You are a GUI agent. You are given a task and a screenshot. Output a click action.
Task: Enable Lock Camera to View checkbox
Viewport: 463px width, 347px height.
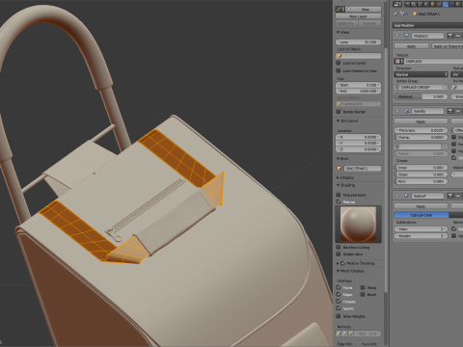click(x=339, y=70)
